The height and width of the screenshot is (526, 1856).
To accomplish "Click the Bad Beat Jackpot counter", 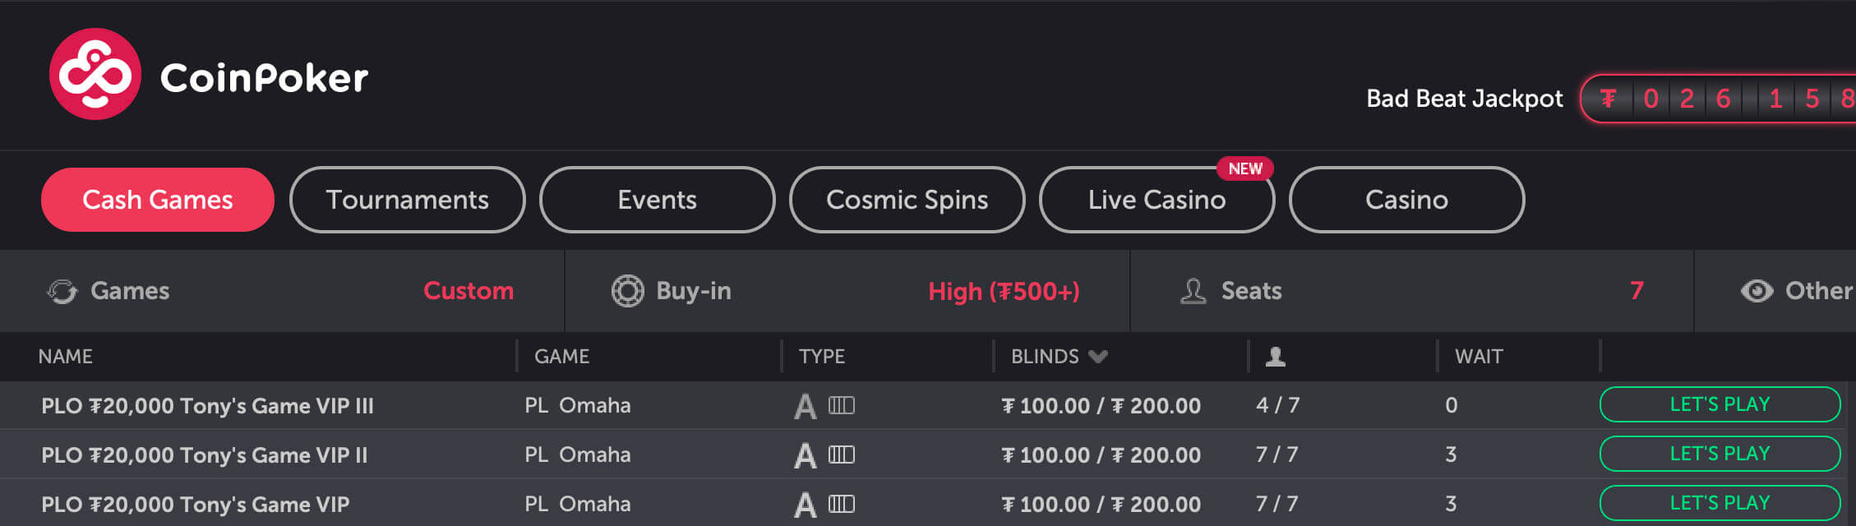I will tap(1718, 99).
